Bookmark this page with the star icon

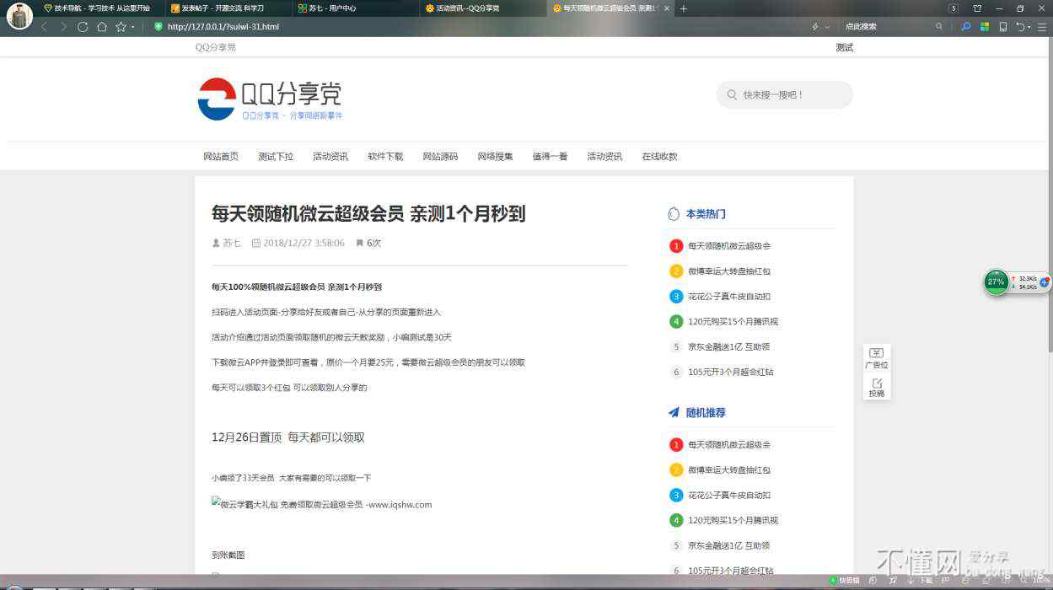121,26
